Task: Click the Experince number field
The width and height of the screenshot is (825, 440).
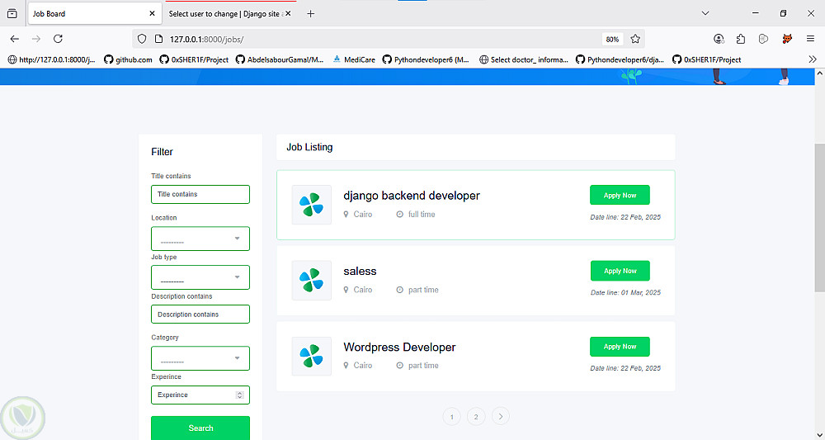Action: click(x=200, y=395)
